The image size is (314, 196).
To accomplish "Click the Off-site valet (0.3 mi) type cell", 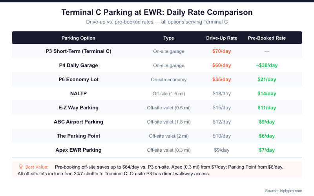I will [169, 150].
